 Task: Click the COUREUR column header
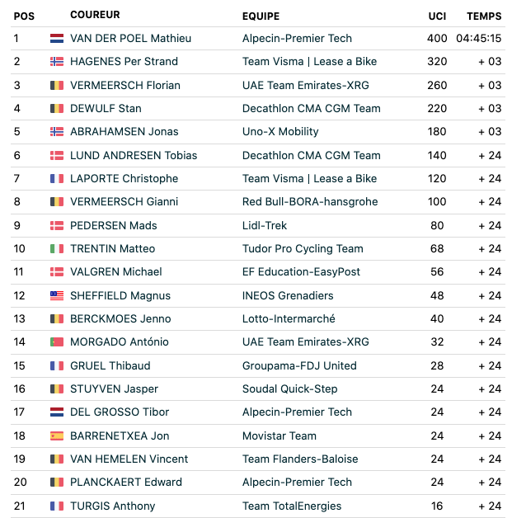[95, 15]
